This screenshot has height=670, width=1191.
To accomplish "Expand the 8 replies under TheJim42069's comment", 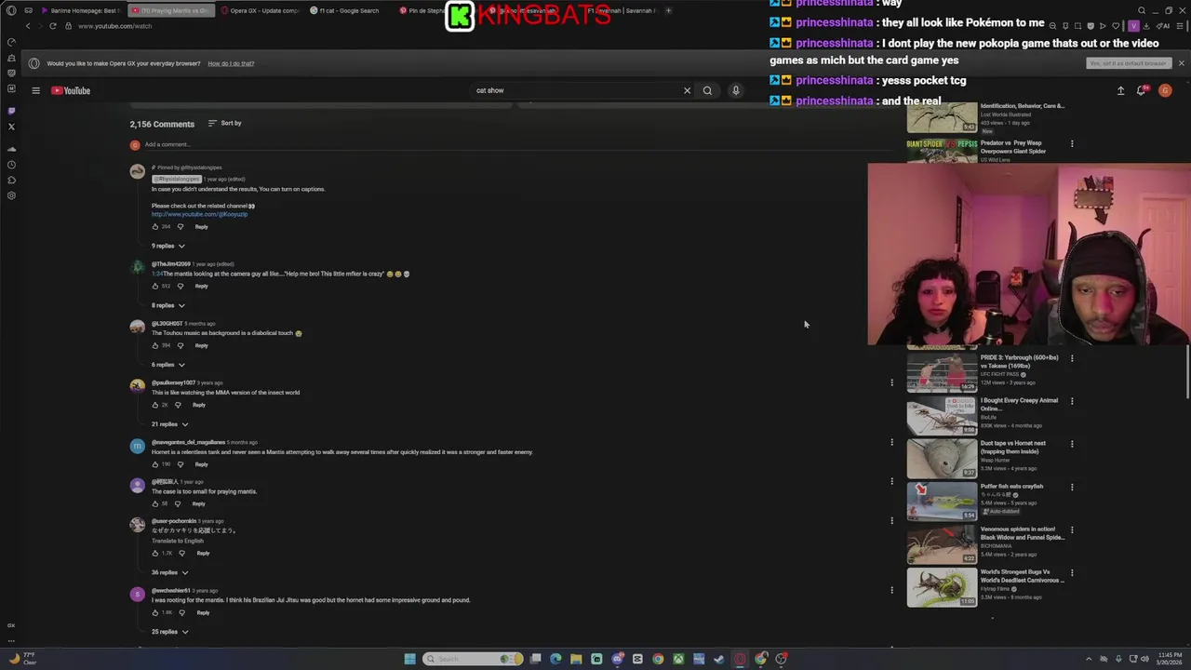I will (168, 305).
